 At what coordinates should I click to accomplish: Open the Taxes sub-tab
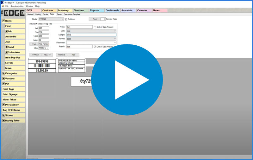(x=59, y=14)
